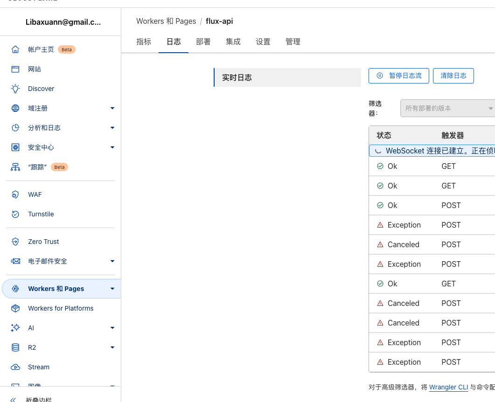495x402 pixels.
Task: Click the home icon beside 帐户主页
Action: coord(15,49)
